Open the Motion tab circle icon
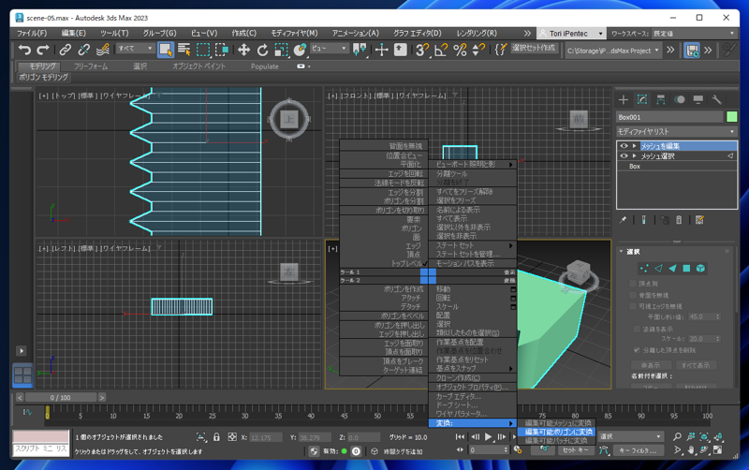 680,100
